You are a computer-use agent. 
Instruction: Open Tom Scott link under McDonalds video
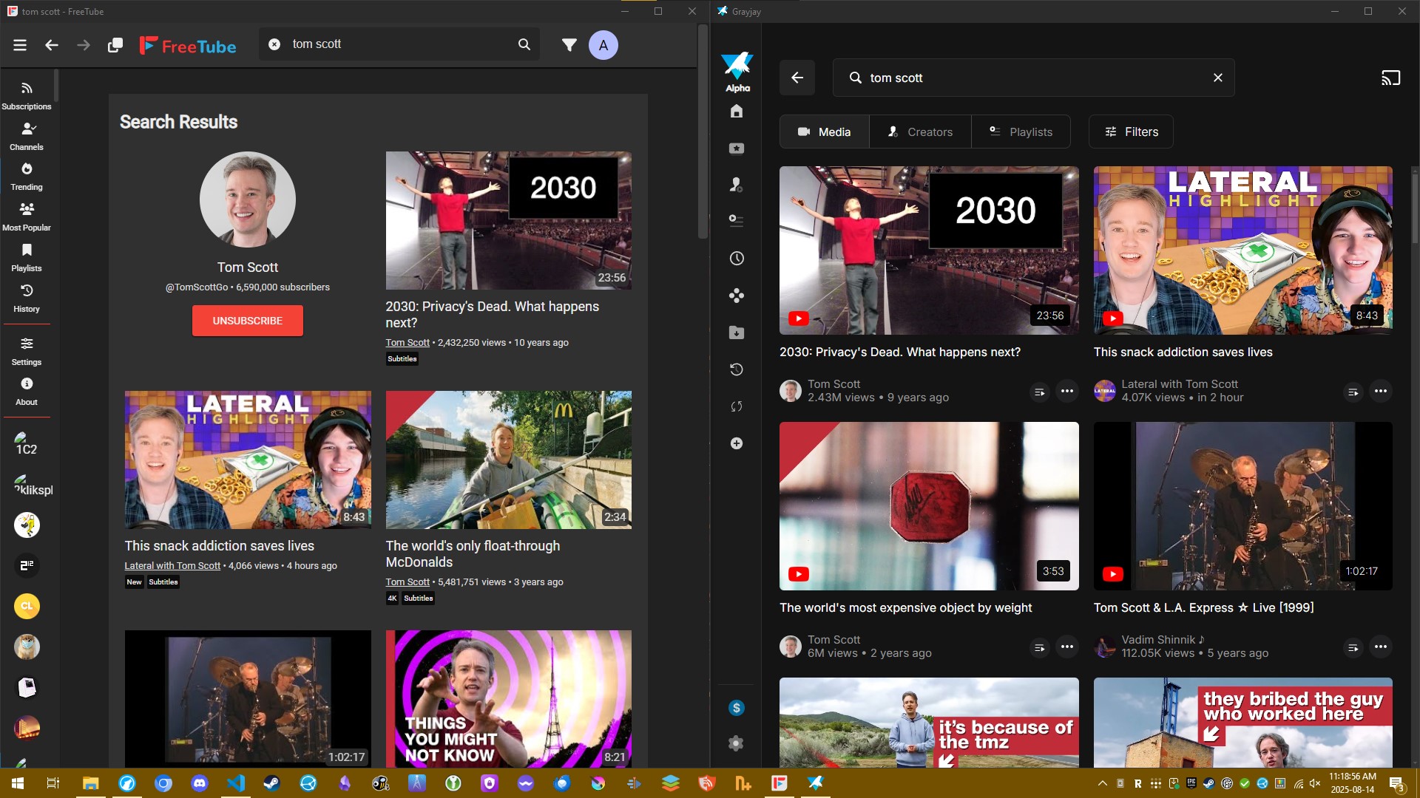point(408,582)
